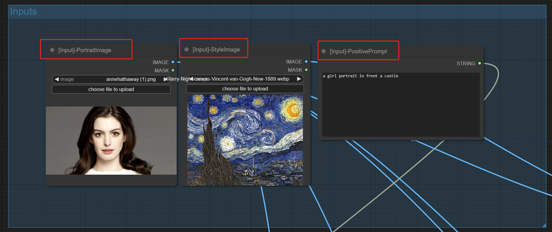This screenshot has height=232, width=552.
Task: Select the [Input]-PositivePrompt node title
Action: pyautogui.click(x=358, y=51)
